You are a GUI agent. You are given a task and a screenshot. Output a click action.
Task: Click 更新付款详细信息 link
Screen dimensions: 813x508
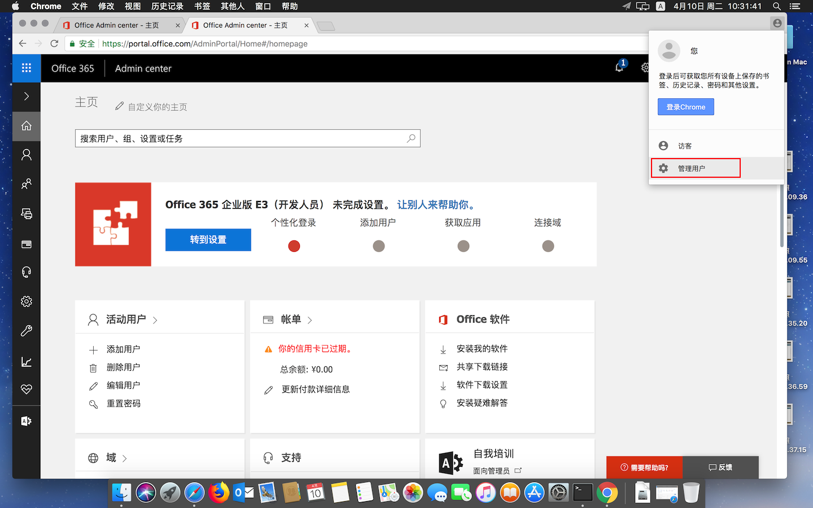click(x=316, y=389)
